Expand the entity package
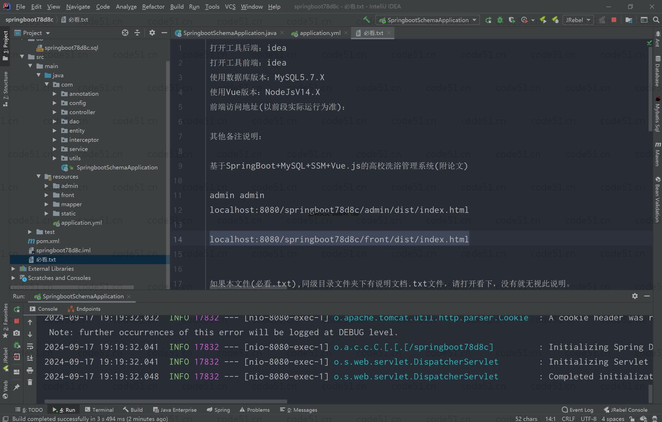Viewport: 662px width, 422px height. pyautogui.click(x=54, y=130)
